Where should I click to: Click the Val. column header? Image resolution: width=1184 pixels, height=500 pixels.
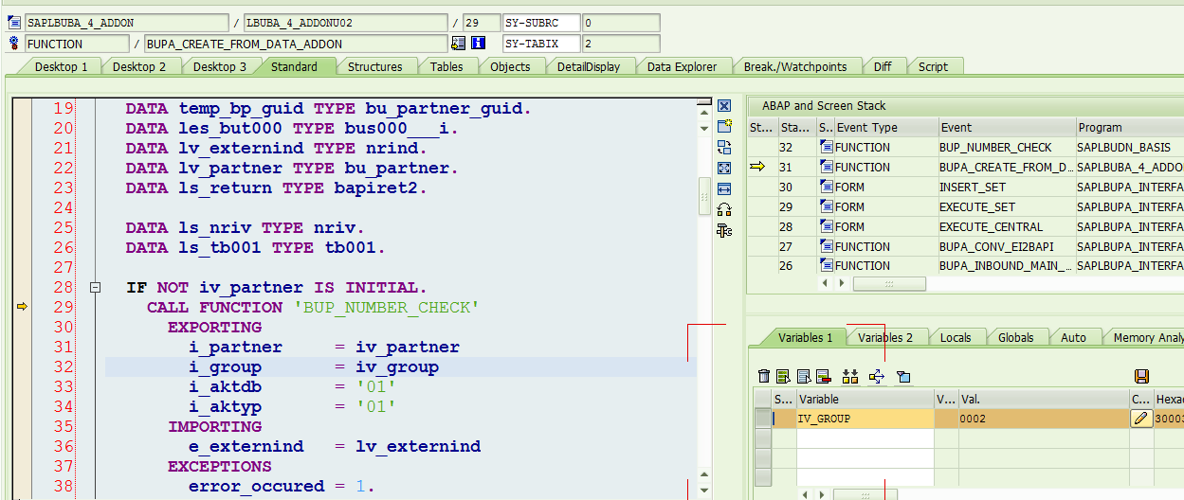pos(1043,399)
